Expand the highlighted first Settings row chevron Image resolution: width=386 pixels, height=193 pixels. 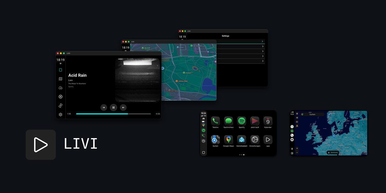[x=263, y=41]
